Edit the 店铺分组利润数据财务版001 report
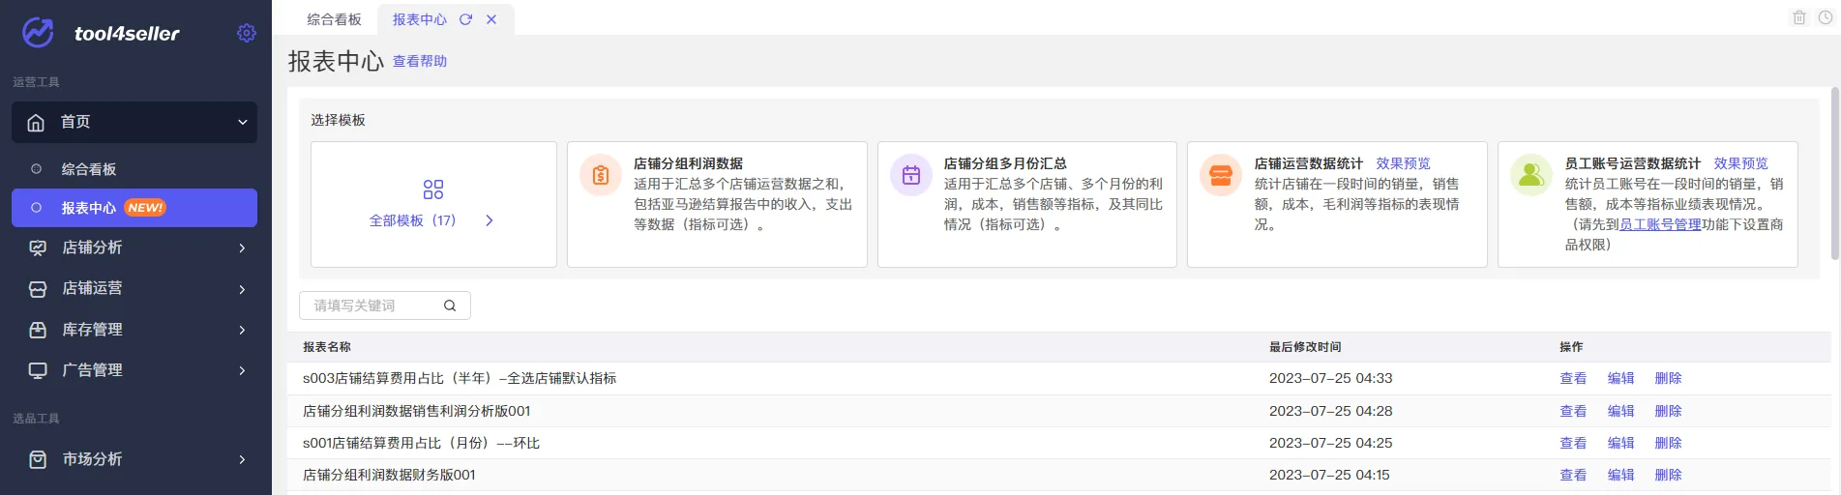Screen dimensions: 1841x495 (x=1620, y=475)
